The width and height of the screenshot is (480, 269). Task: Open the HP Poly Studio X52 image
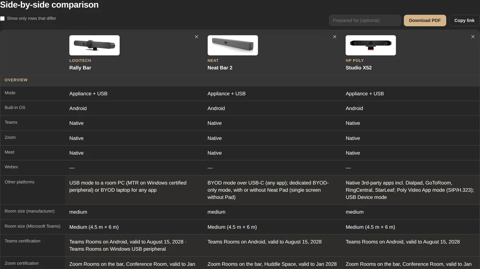coord(371,45)
